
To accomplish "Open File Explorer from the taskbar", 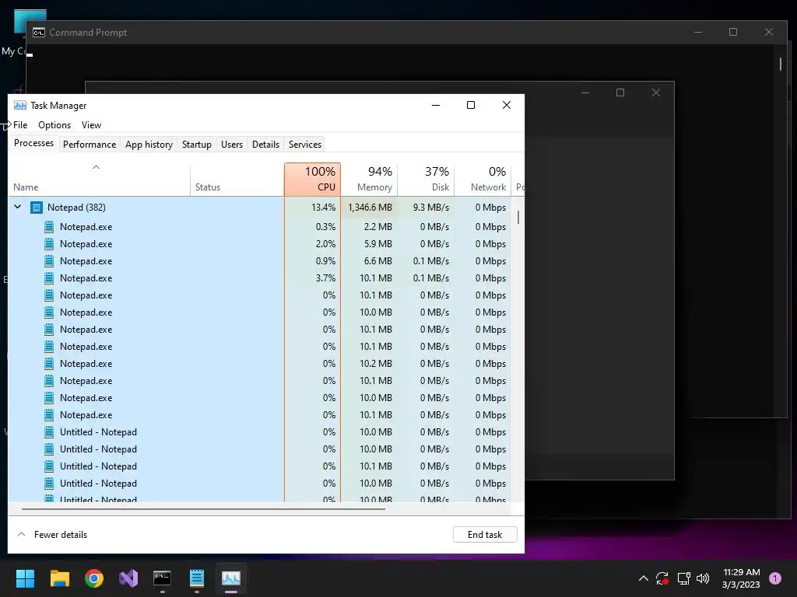I will tap(59, 578).
